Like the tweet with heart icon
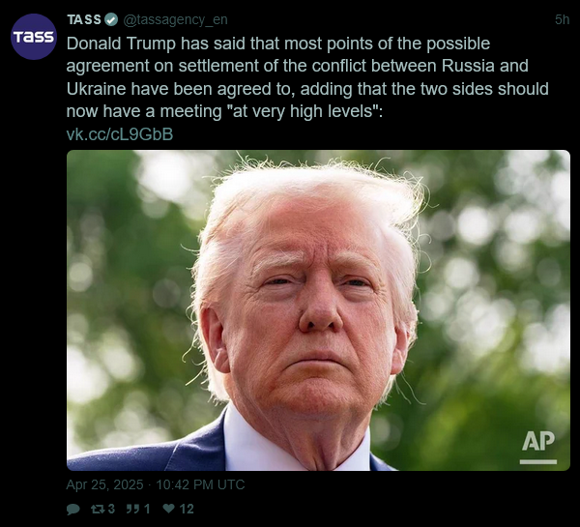 tap(168, 509)
